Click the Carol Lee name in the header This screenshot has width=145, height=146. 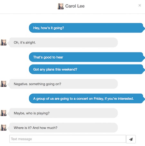(75, 6)
